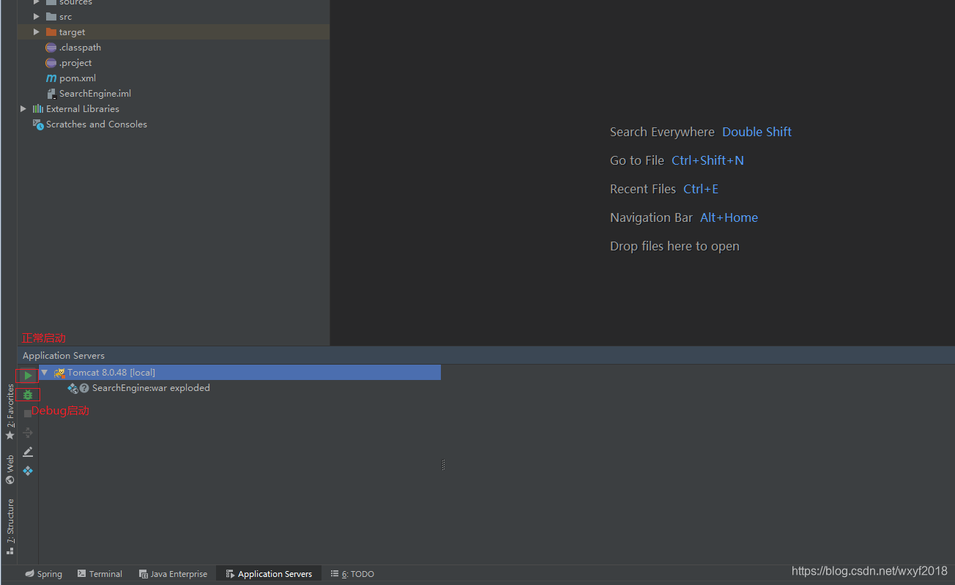
Task: Select the pom.xml file
Action: tap(78, 78)
